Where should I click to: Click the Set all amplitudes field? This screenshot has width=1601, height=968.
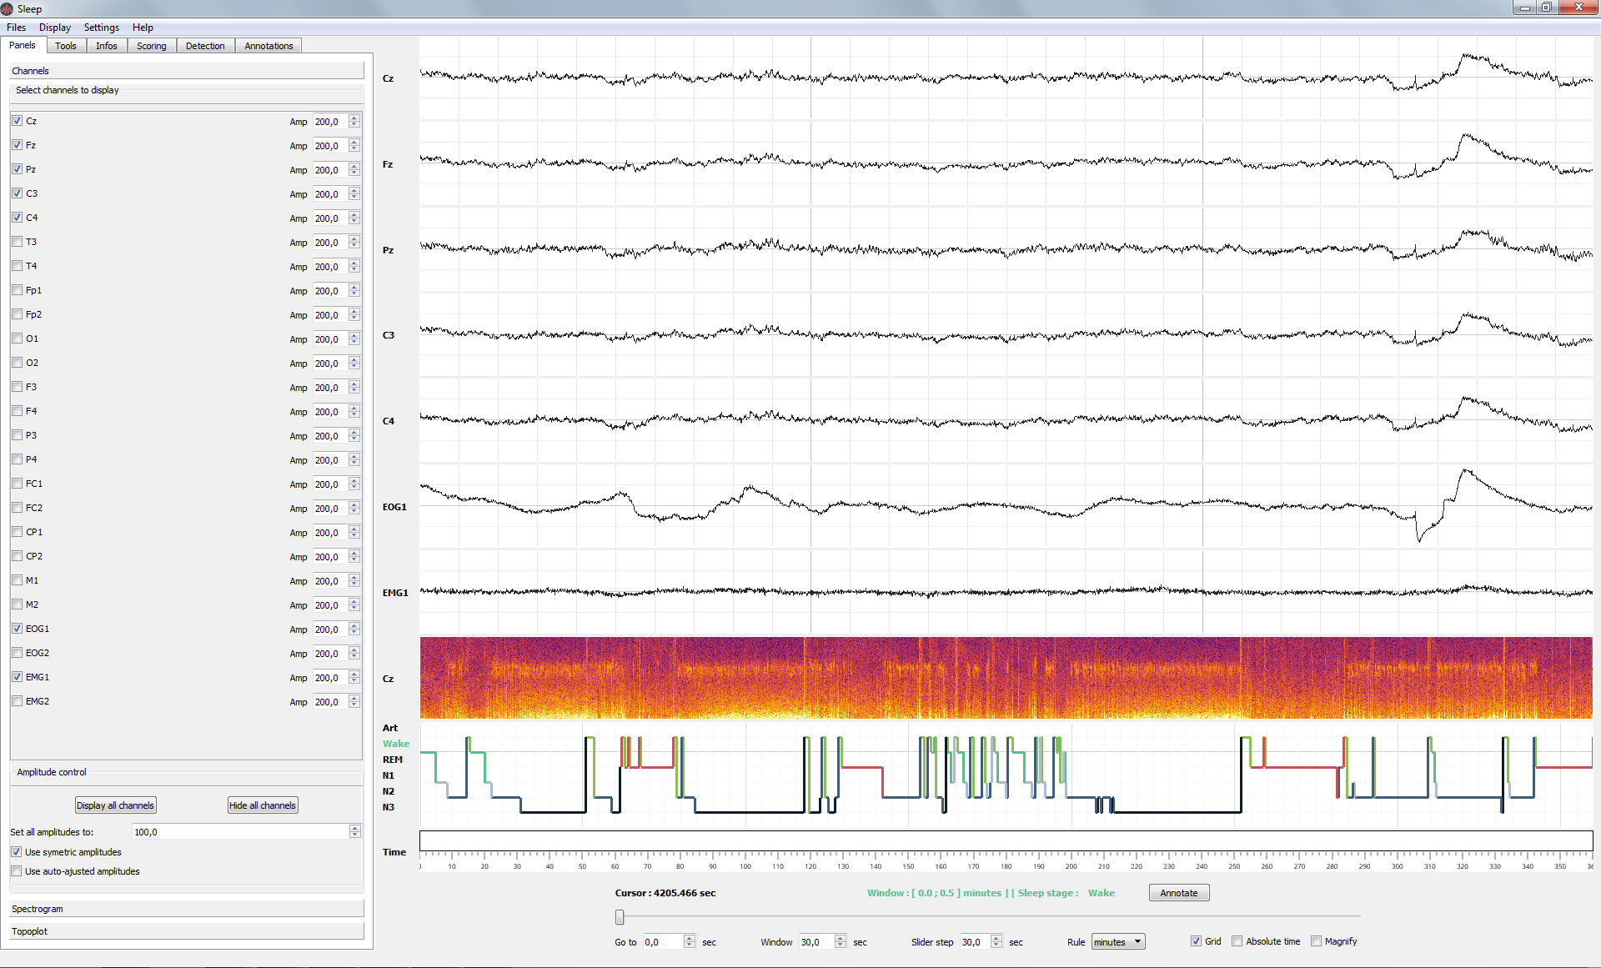pos(241,832)
